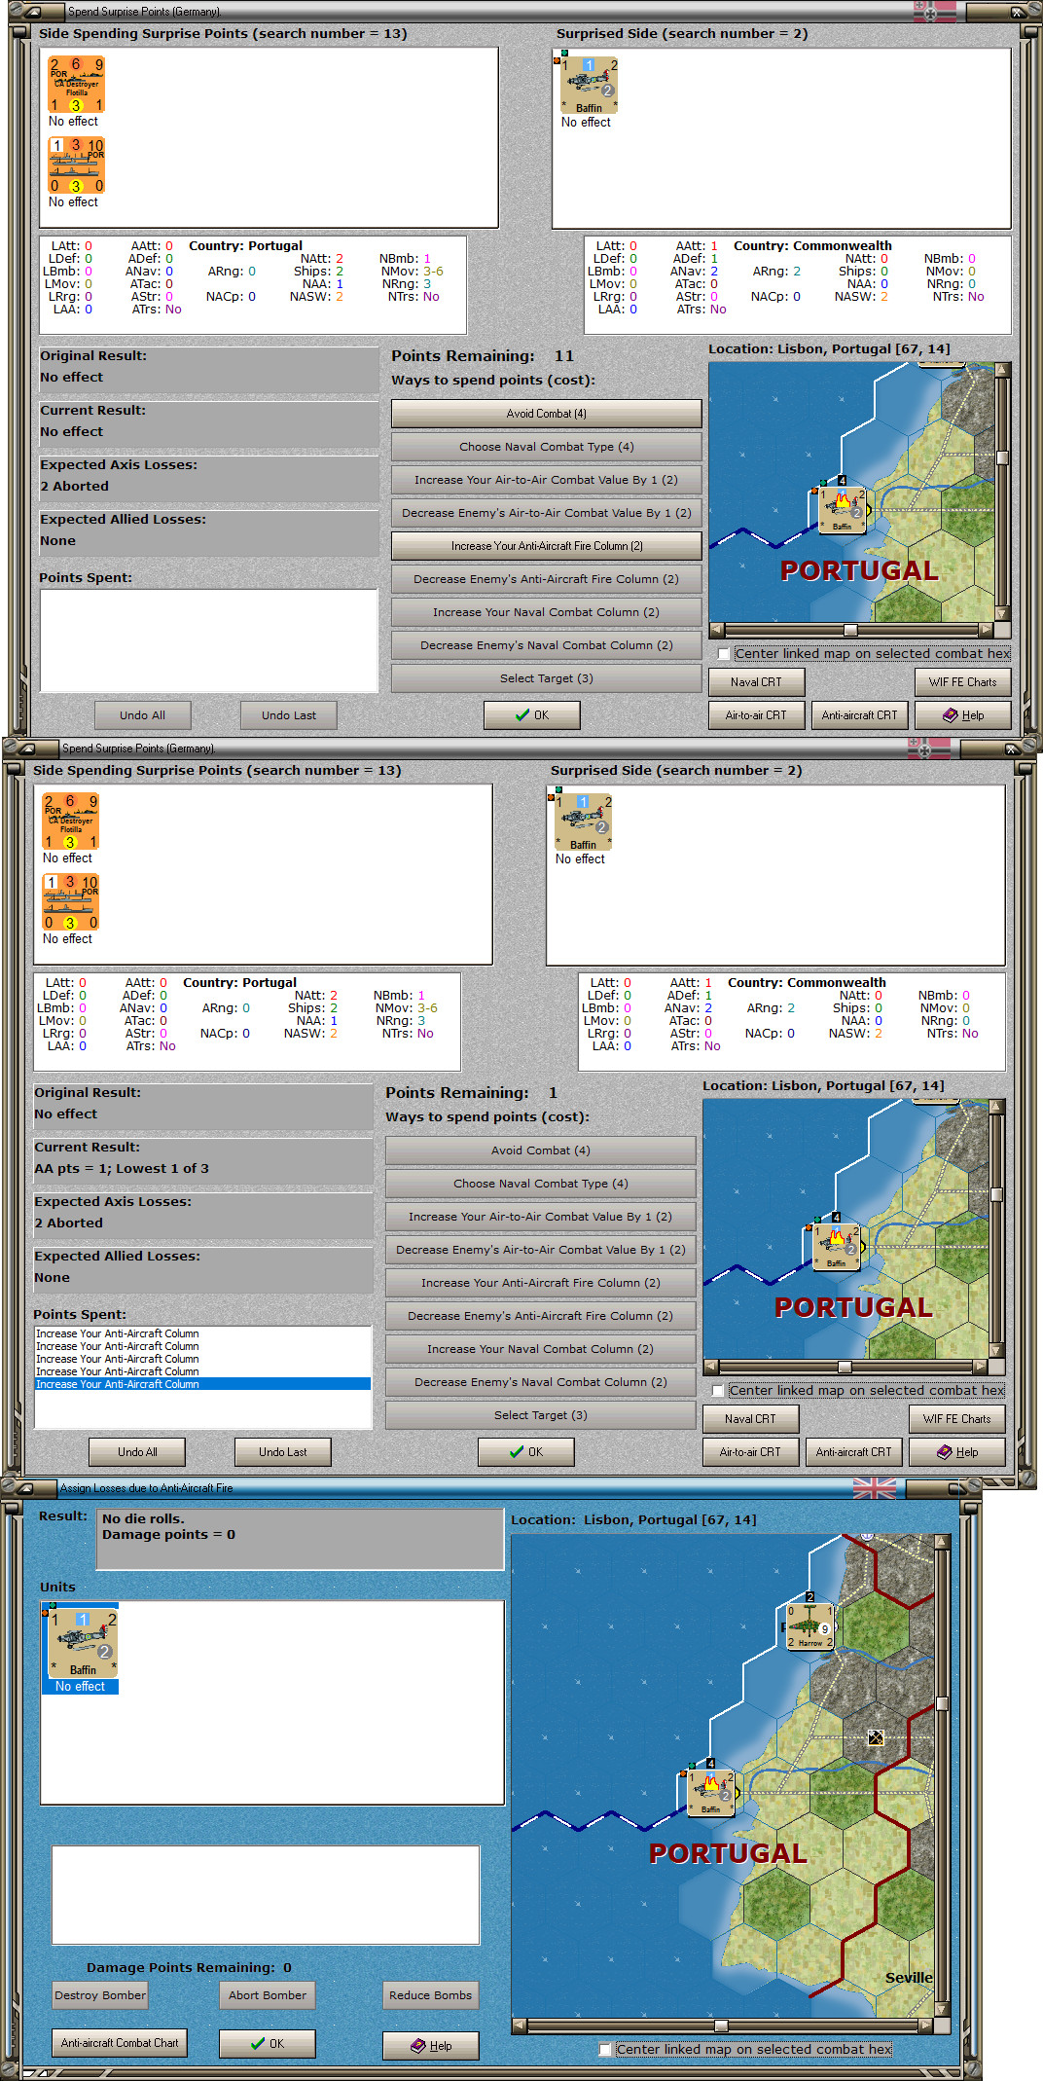Click Seville label on Assign Losses map
The height and width of the screenshot is (2081, 1043).
point(909,1977)
